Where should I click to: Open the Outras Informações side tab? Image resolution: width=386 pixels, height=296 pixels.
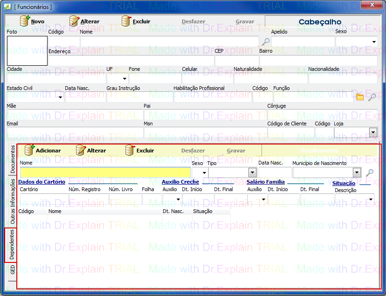coord(13,202)
